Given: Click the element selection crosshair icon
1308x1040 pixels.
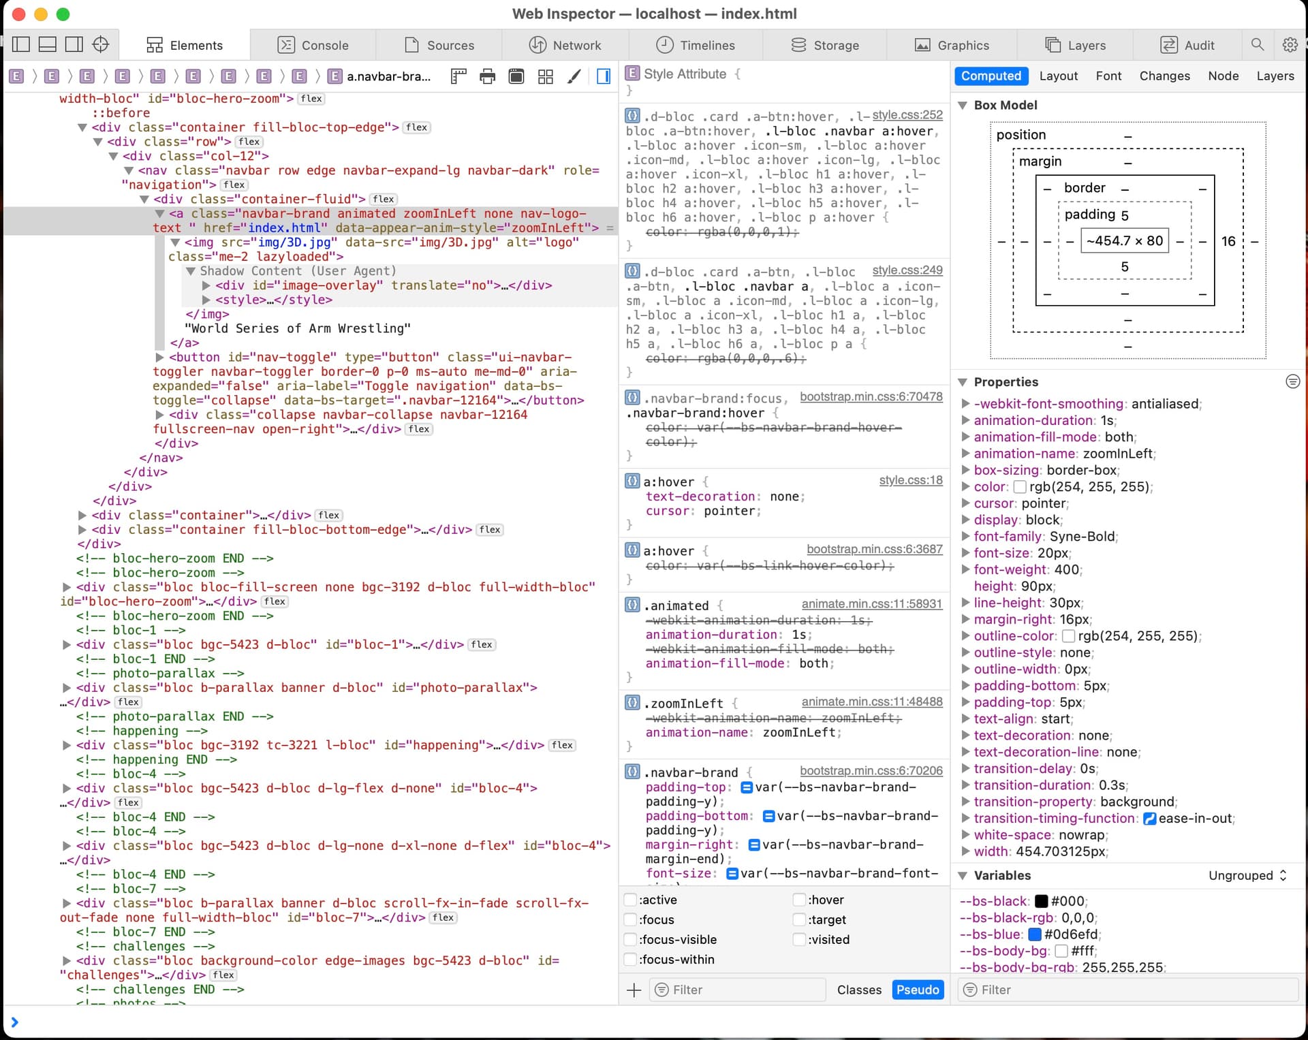Looking at the screenshot, I should [x=100, y=45].
